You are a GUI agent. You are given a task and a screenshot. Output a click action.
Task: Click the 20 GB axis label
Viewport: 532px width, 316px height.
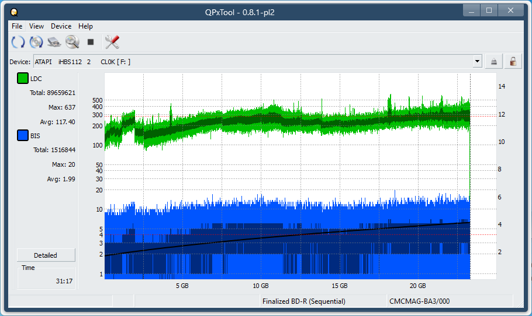(417, 286)
